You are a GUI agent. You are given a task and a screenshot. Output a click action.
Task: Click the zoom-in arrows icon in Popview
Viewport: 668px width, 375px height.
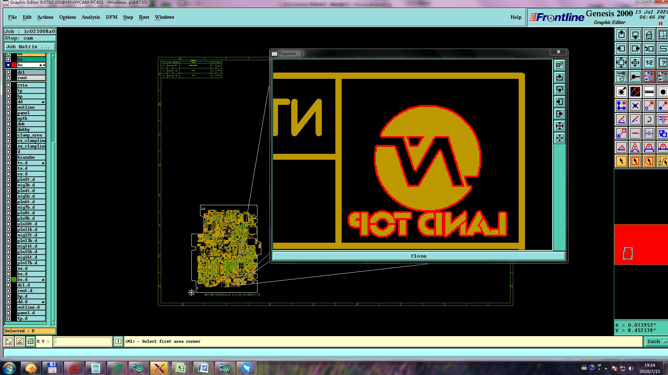[559, 126]
